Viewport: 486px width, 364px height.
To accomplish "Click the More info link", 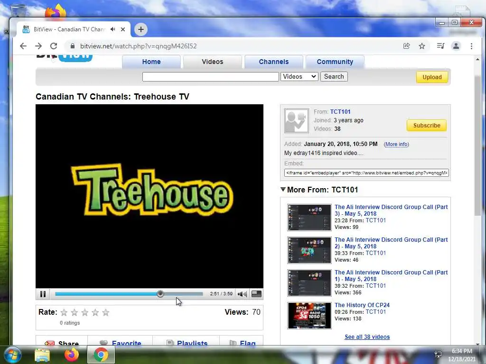I will coord(396,144).
